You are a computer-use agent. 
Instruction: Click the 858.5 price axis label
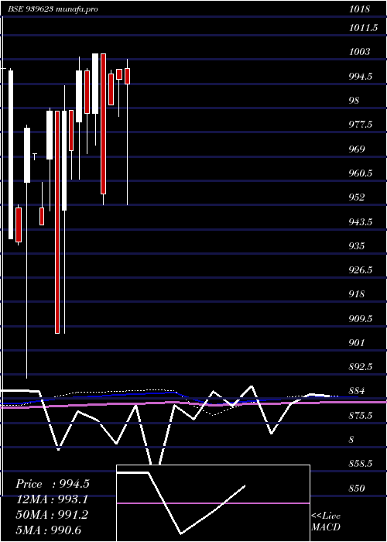(x=361, y=464)
